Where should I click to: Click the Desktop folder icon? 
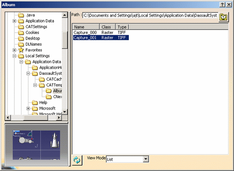click(21, 39)
